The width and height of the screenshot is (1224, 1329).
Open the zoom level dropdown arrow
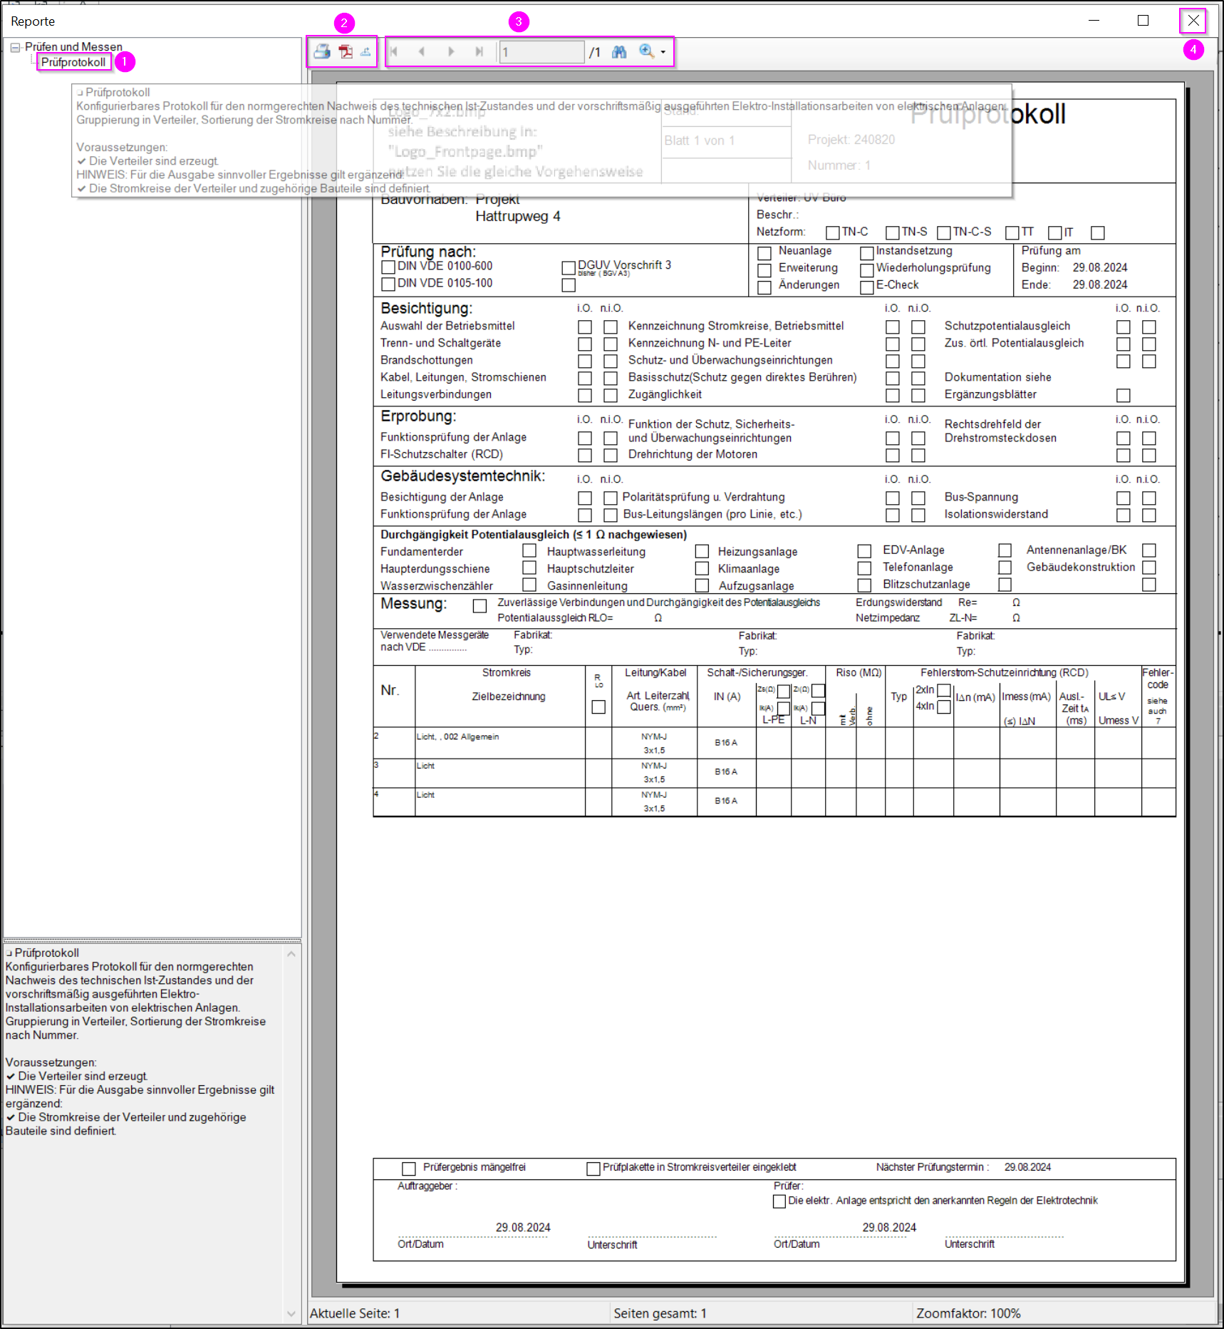(x=663, y=52)
